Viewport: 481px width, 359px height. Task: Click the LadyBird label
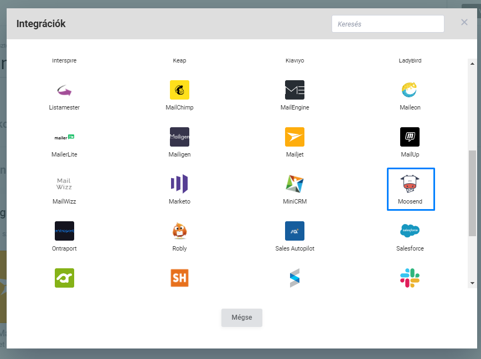[x=410, y=60]
